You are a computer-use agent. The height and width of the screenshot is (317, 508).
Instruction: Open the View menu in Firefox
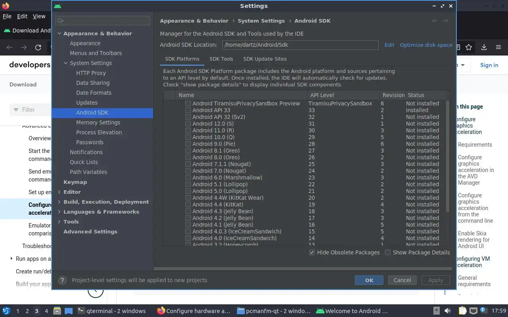point(39,16)
